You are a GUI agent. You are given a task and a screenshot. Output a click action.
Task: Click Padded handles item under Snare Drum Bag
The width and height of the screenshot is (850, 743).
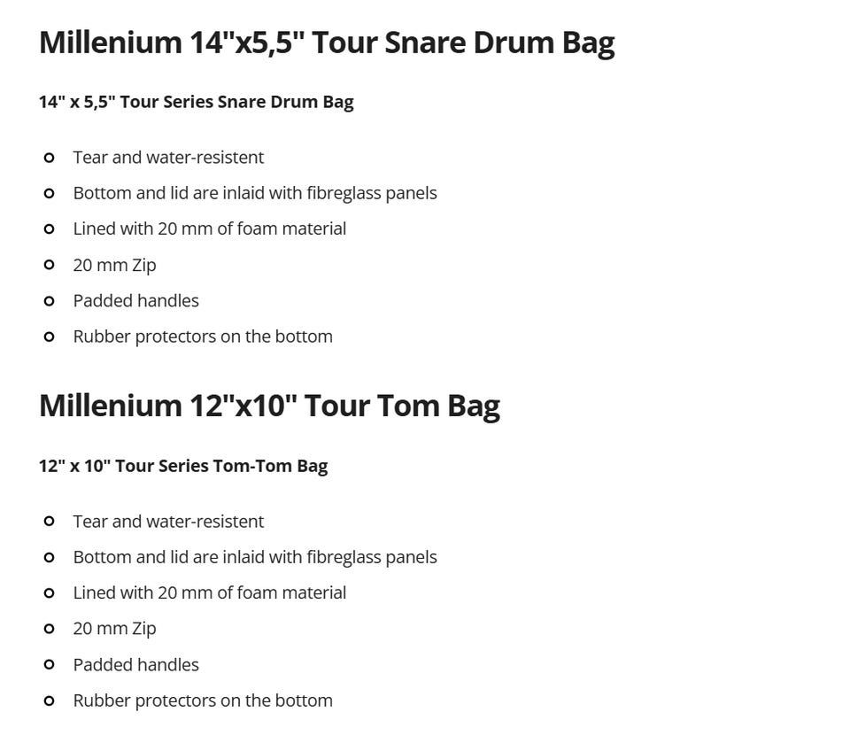(136, 300)
